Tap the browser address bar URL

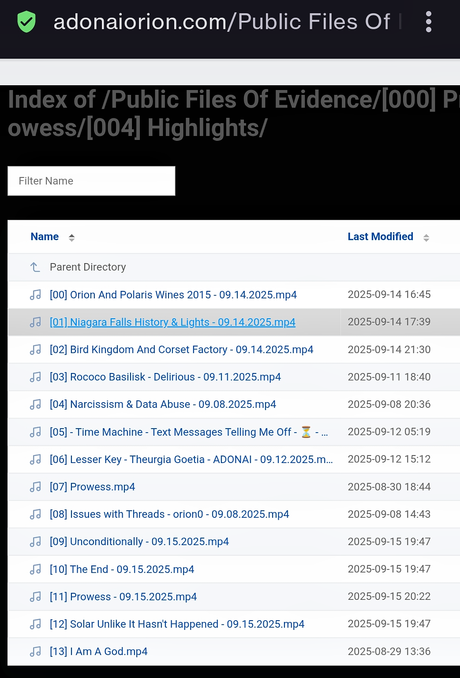pyautogui.click(x=221, y=22)
